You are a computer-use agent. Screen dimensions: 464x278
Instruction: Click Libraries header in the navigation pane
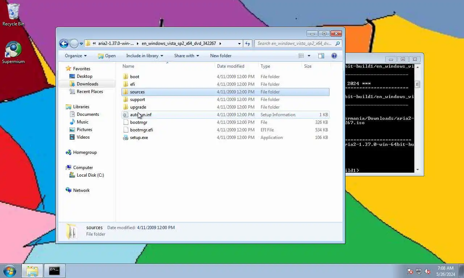tap(81, 107)
